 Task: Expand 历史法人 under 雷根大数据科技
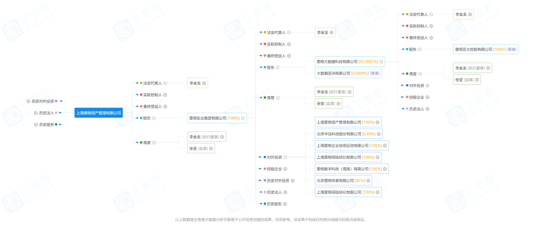pos(427,109)
